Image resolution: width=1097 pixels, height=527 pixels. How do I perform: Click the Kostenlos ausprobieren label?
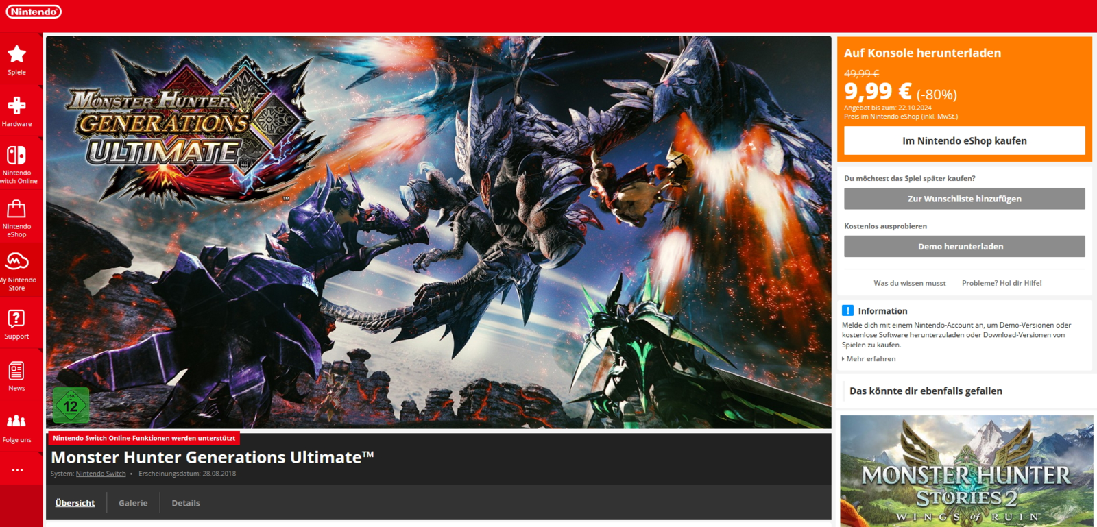pos(885,226)
